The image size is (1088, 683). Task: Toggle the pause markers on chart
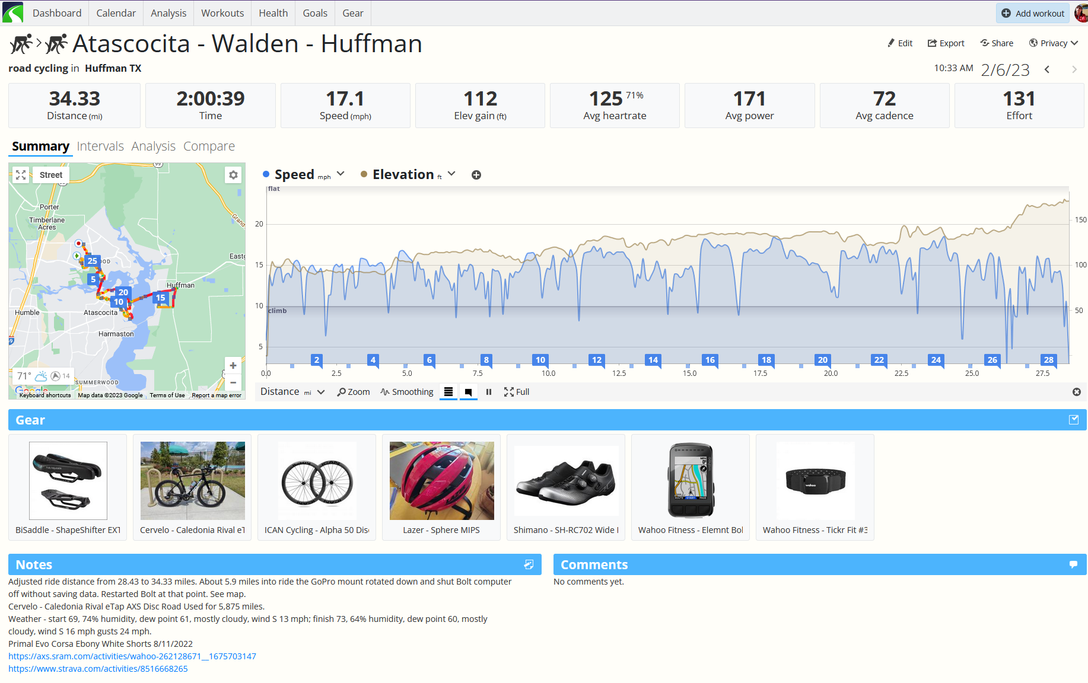[489, 392]
